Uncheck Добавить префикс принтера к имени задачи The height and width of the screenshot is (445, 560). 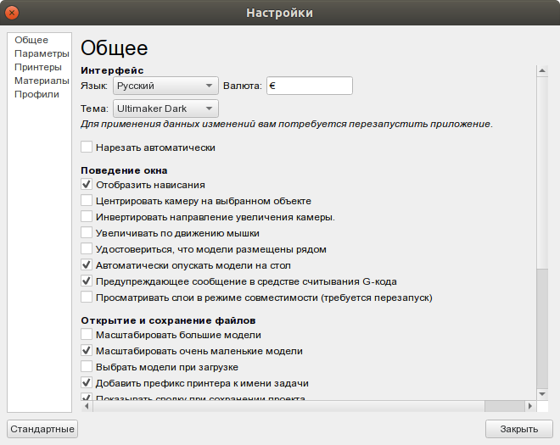[x=87, y=382]
